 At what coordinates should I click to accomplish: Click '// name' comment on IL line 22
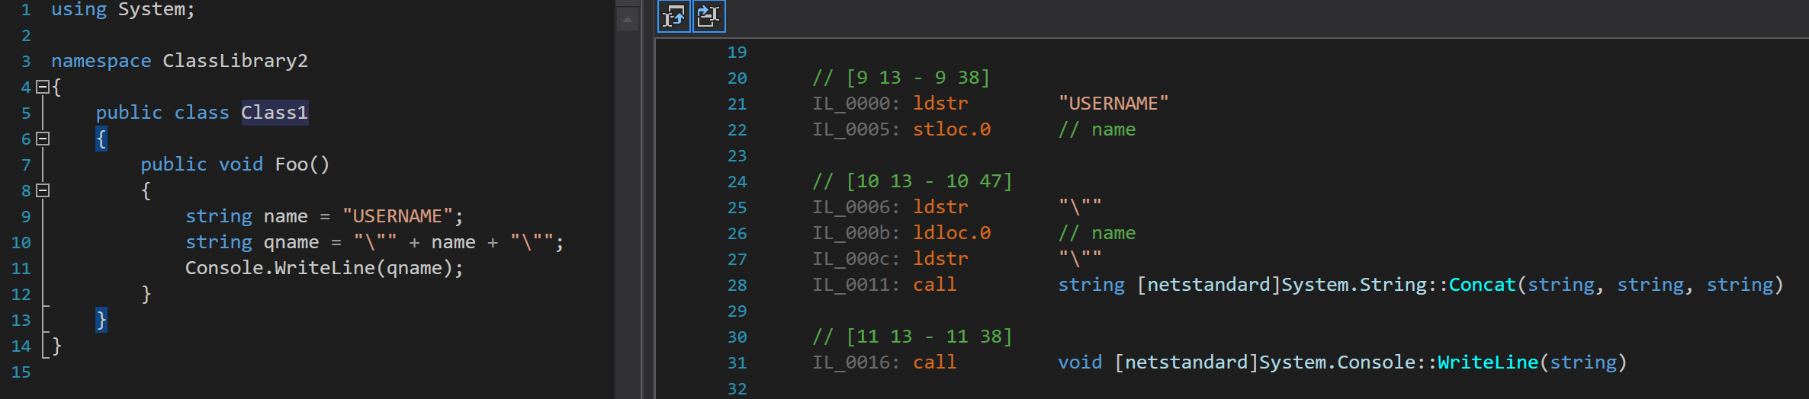1097,129
